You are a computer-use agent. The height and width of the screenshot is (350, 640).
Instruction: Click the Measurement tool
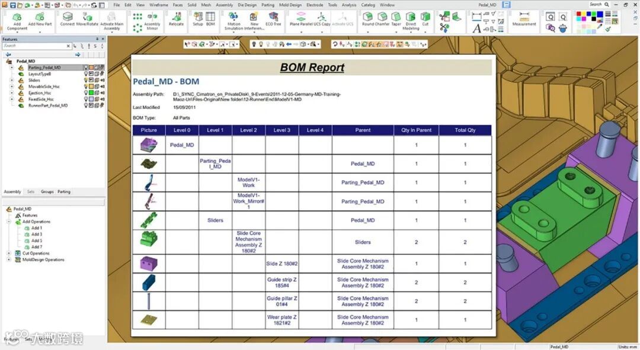[x=524, y=19]
